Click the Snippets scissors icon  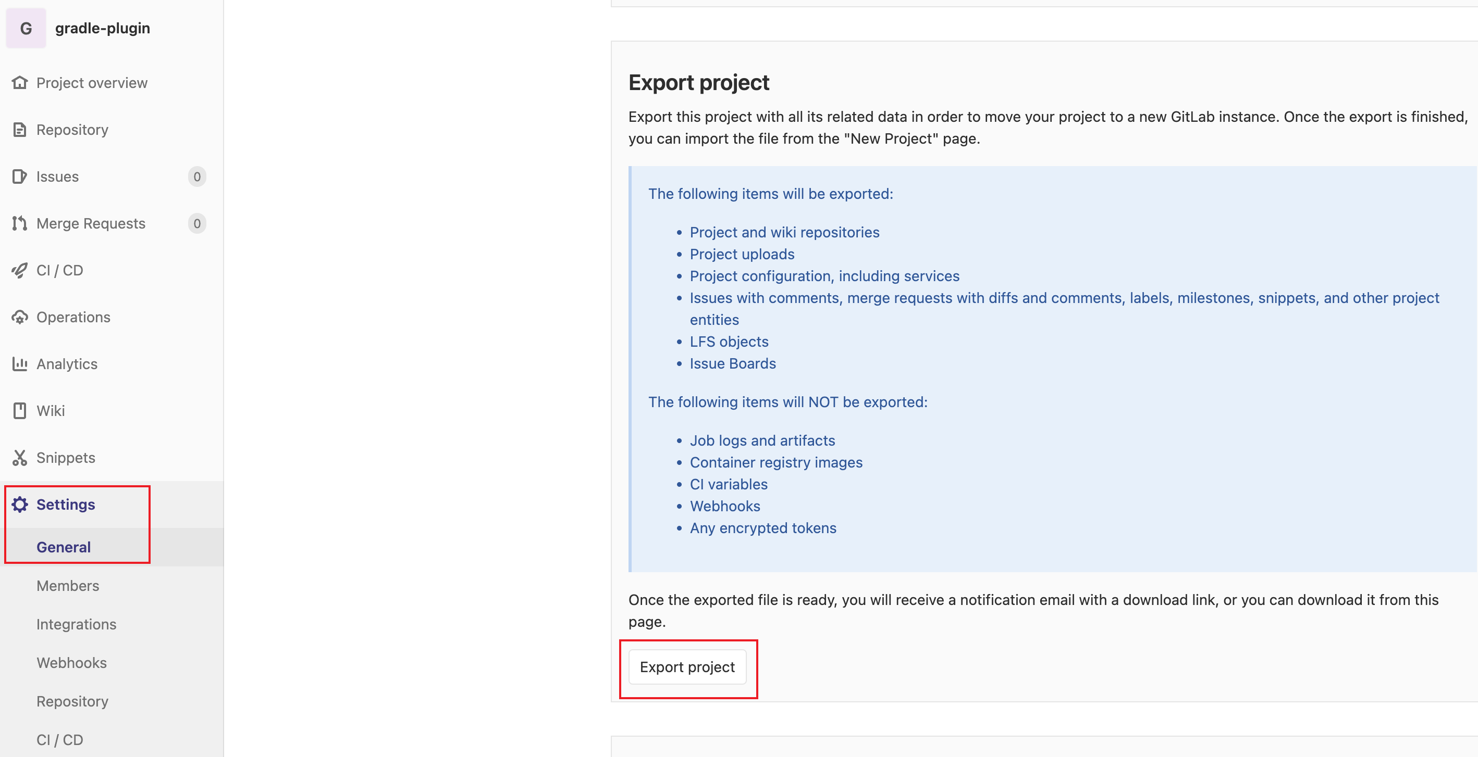click(x=19, y=457)
